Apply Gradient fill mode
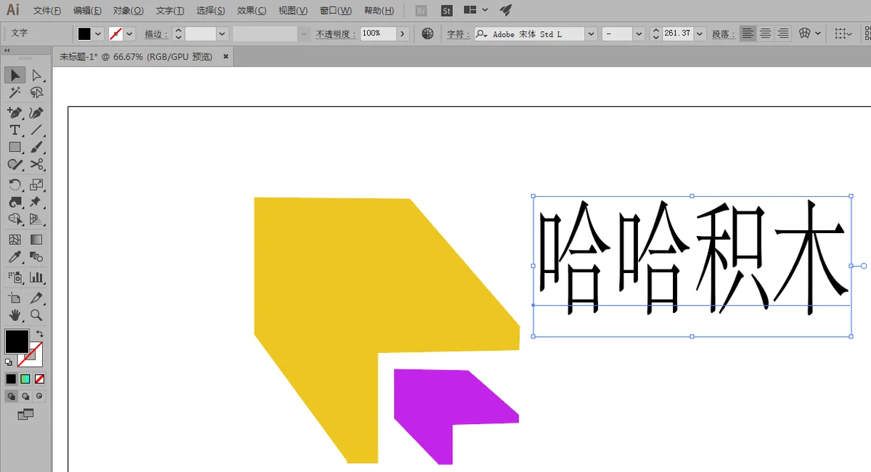Viewport: 871px width, 472px height. point(25,378)
